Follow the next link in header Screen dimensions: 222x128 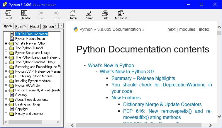[x=172, y=29]
